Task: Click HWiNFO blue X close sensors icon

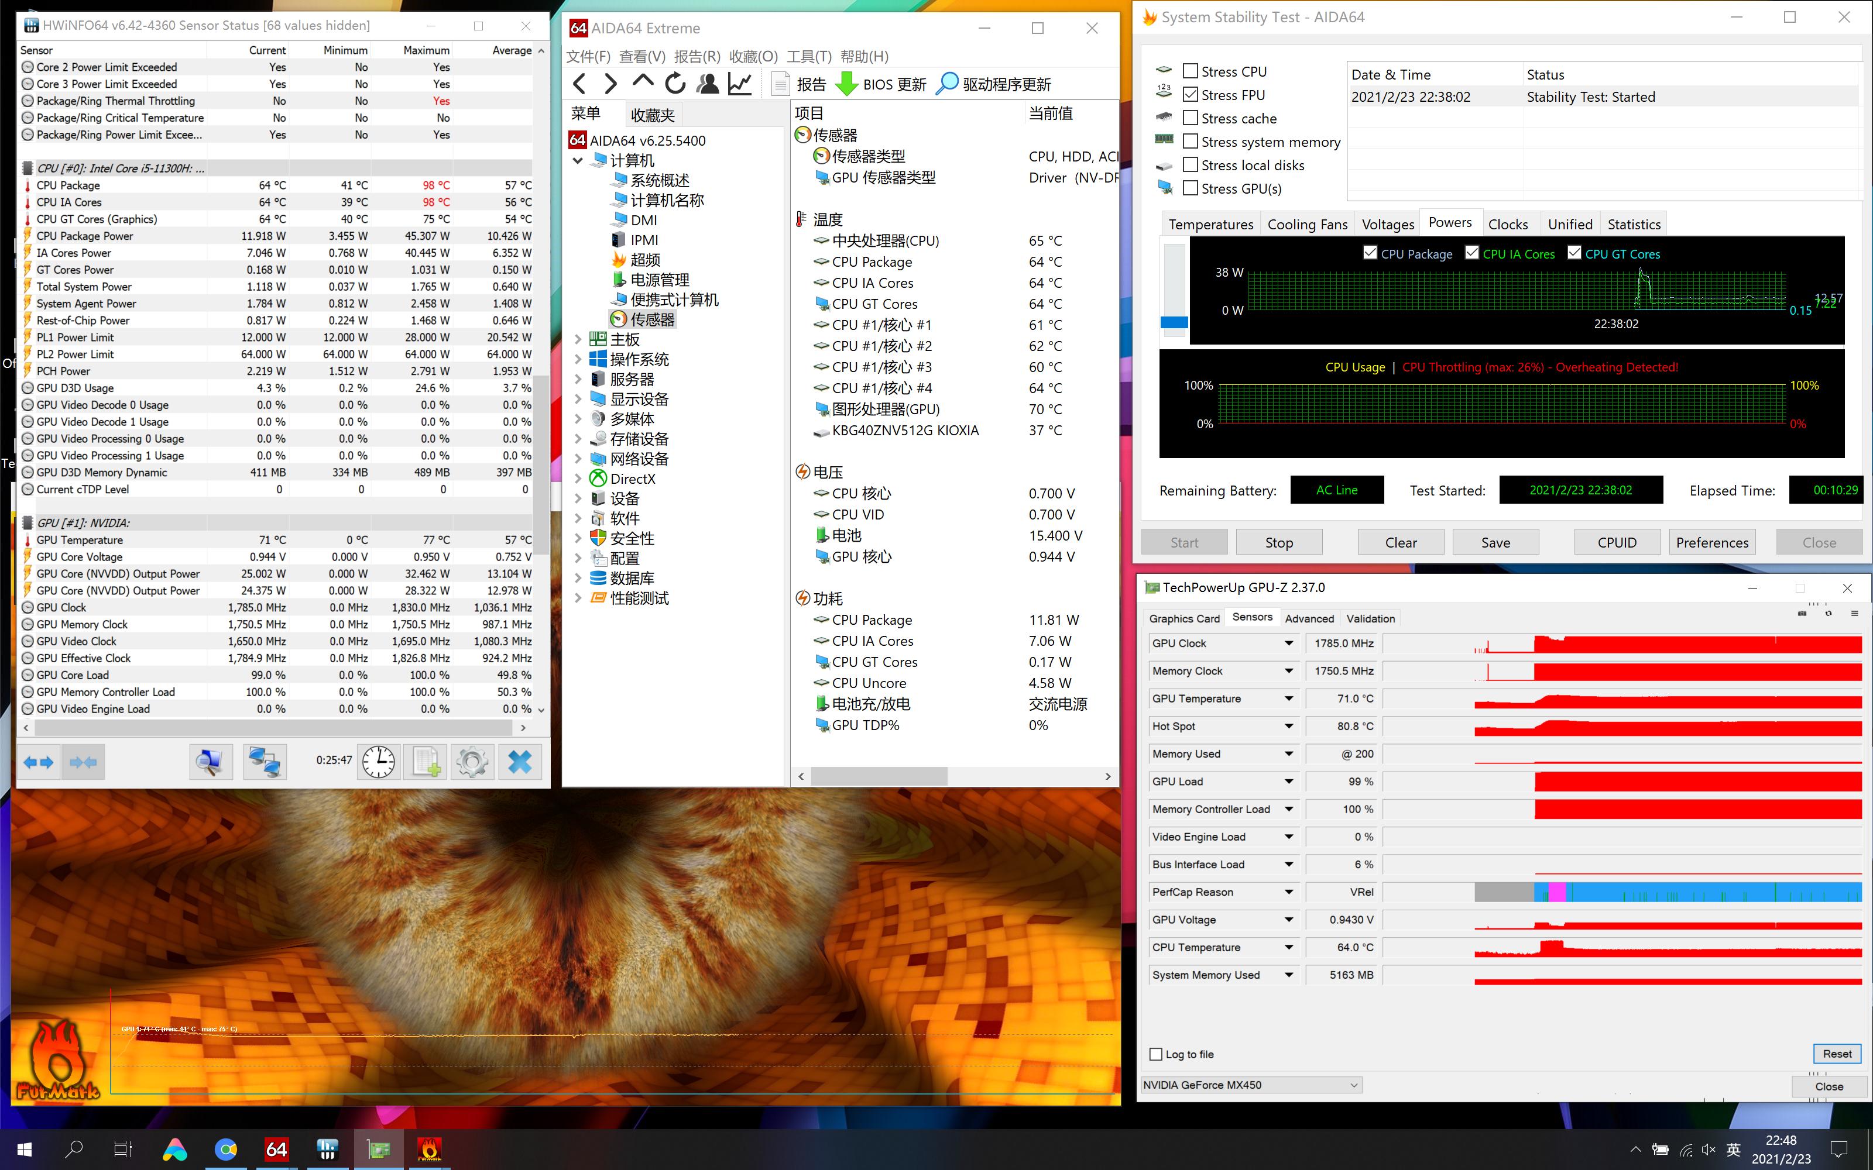Action: click(x=519, y=762)
